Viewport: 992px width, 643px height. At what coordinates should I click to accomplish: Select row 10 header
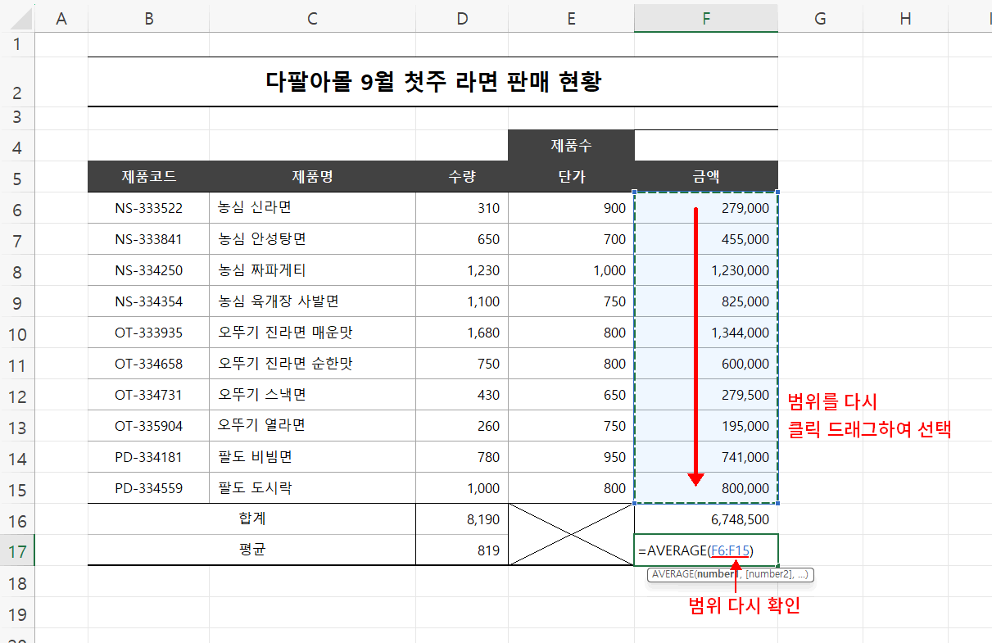[17, 333]
